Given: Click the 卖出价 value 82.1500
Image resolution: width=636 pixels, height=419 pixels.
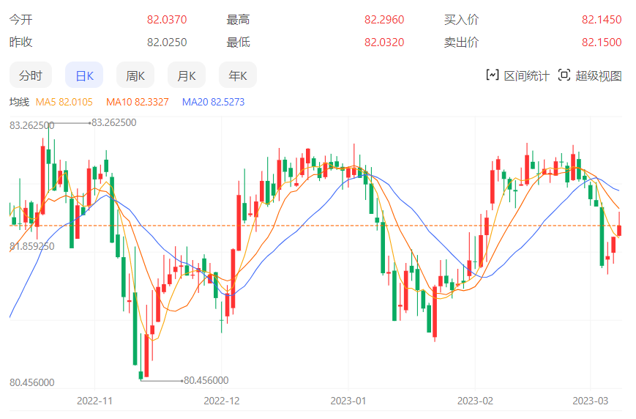Looking at the screenshot, I should tap(602, 42).
